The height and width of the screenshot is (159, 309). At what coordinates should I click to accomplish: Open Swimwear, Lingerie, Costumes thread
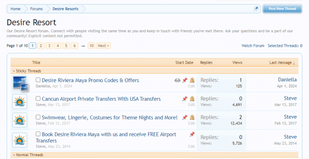coord(109,118)
